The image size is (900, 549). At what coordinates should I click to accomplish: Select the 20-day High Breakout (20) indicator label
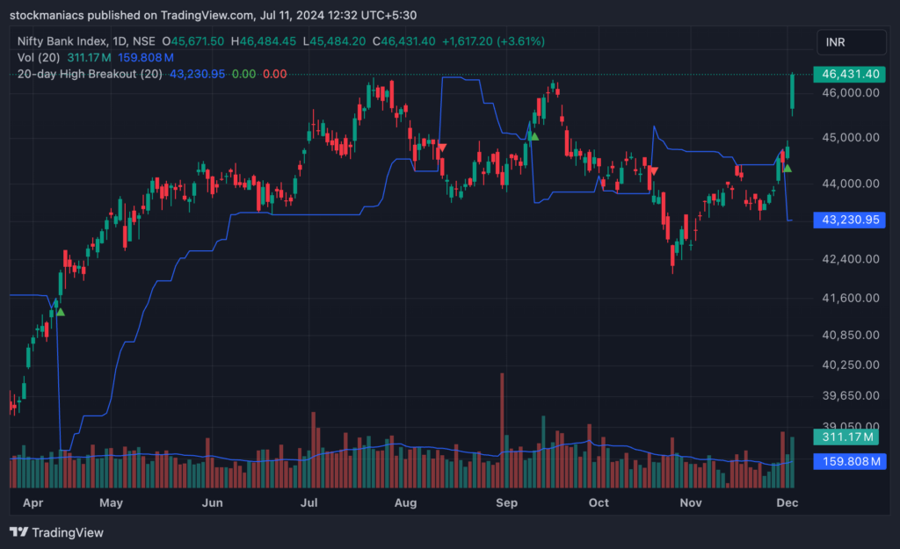pyautogui.click(x=90, y=74)
